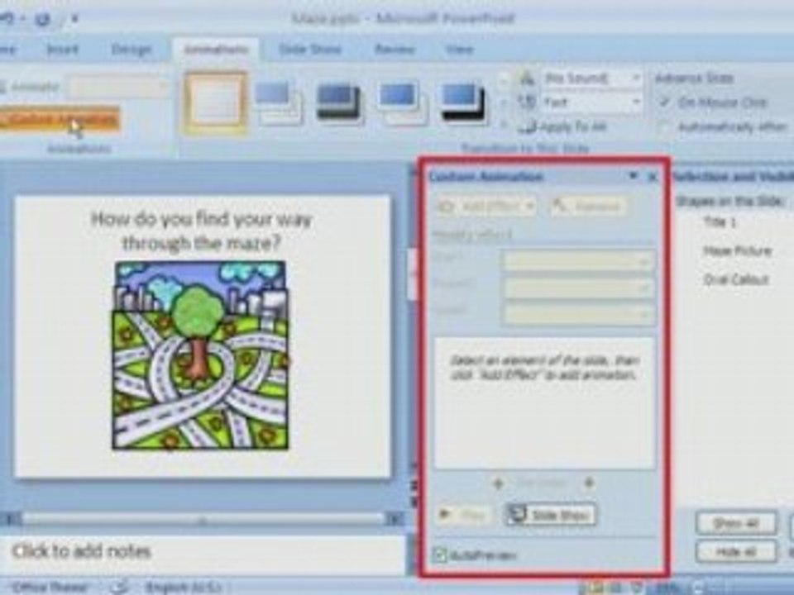Open the Review ribbon tab
The height and width of the screenshot is (595, 794).
pos(395,50)
